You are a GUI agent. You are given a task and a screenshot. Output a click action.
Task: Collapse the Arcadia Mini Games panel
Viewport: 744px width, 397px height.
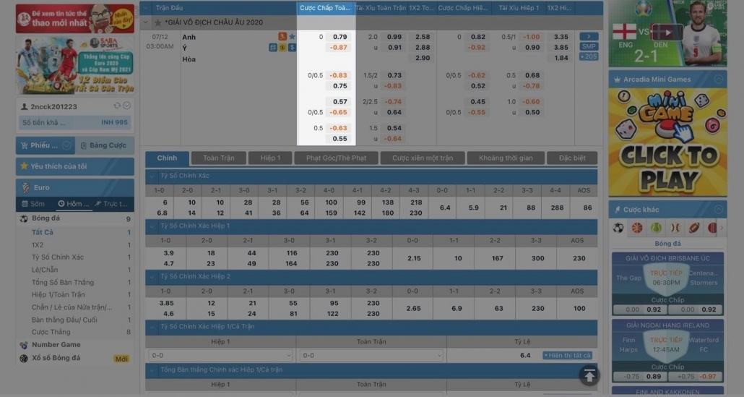click(x=719, y=80)
